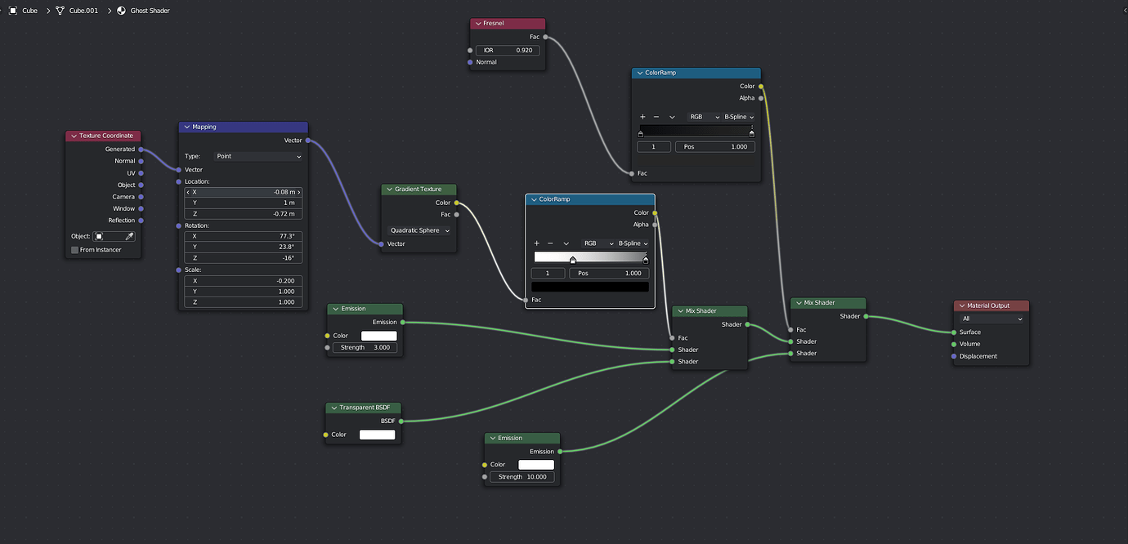Remove a stop from the Fresnel-fed ColorRamp

[656, 117]
